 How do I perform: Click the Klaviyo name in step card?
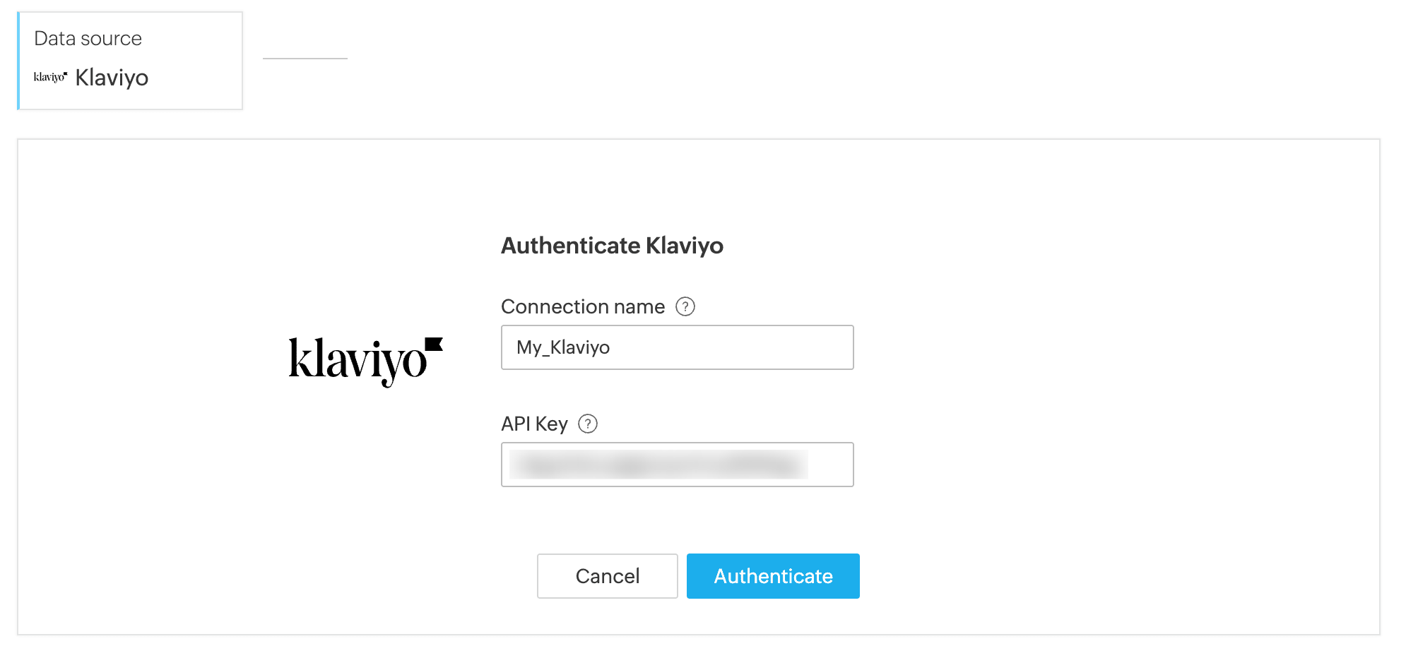click(112, 77)
